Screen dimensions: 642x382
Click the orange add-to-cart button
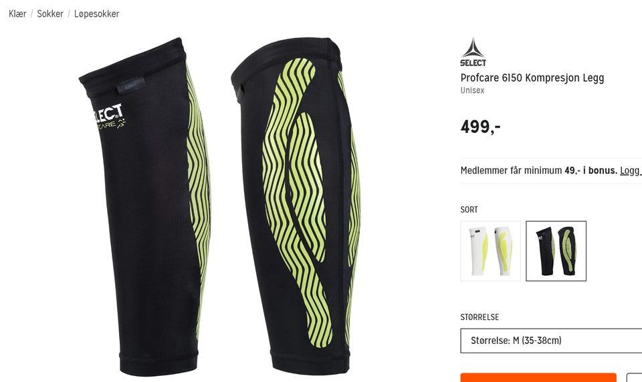point(538,377)
